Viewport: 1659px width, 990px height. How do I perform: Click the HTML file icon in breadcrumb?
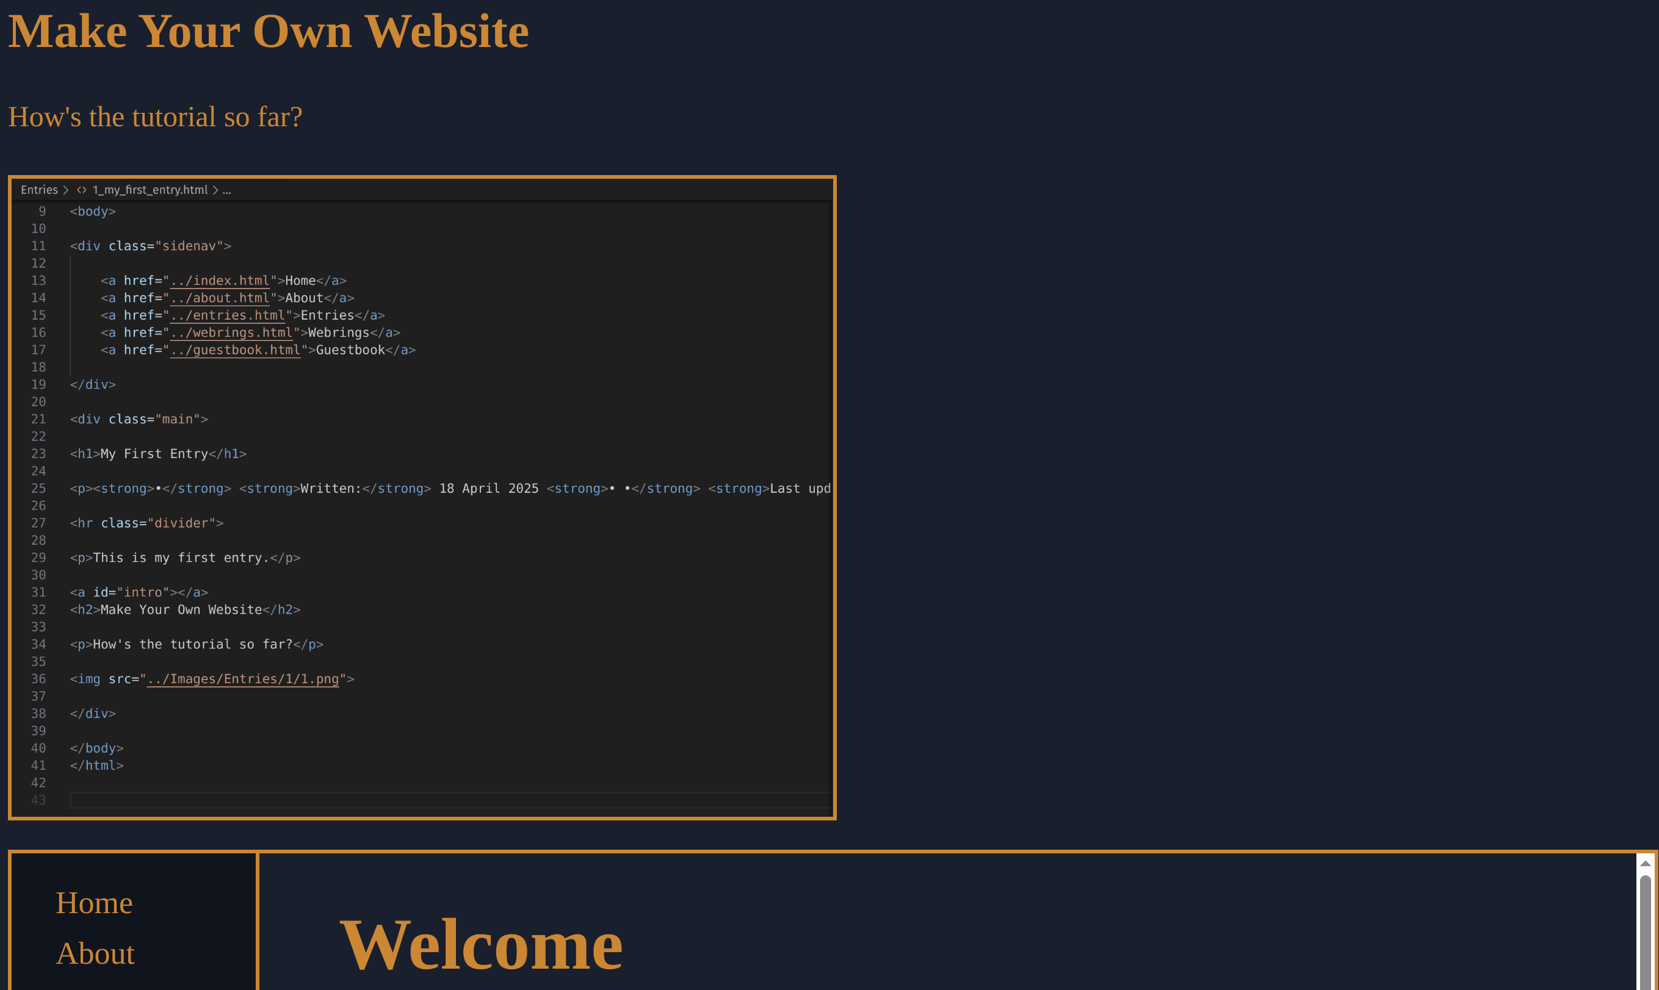81,190
